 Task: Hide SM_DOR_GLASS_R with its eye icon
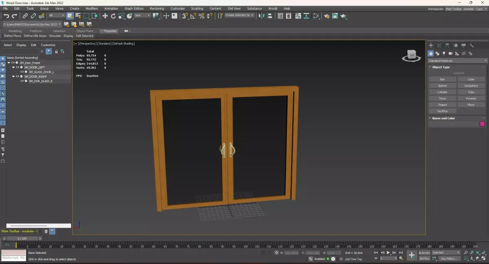point(22,81)
